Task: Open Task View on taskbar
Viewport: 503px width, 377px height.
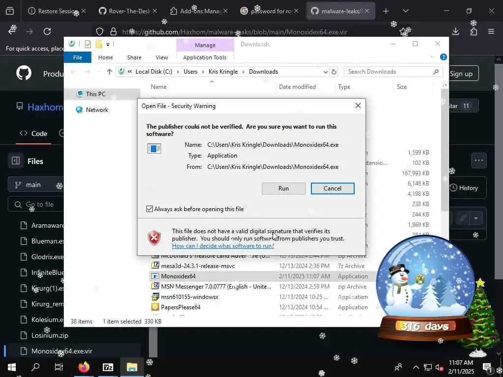Action: click(59, 367)
